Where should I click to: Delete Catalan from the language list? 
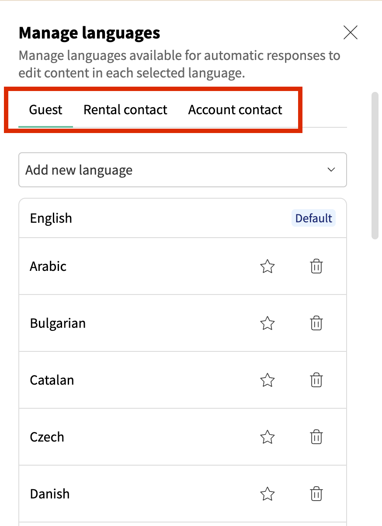(316, 380)
